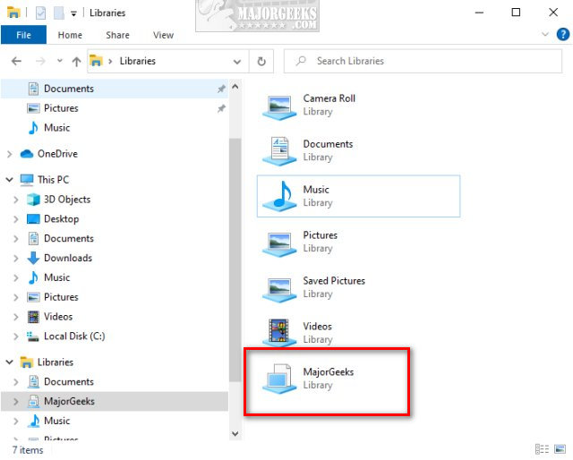Switch to large icons view layout

pyautogui.click(x=560, y=448)
